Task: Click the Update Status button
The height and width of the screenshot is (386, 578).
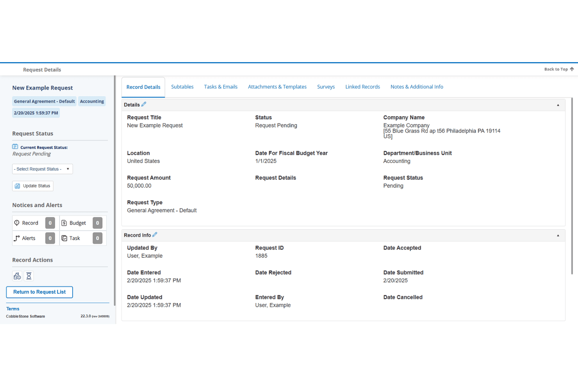Action: [x=33, y=186]
